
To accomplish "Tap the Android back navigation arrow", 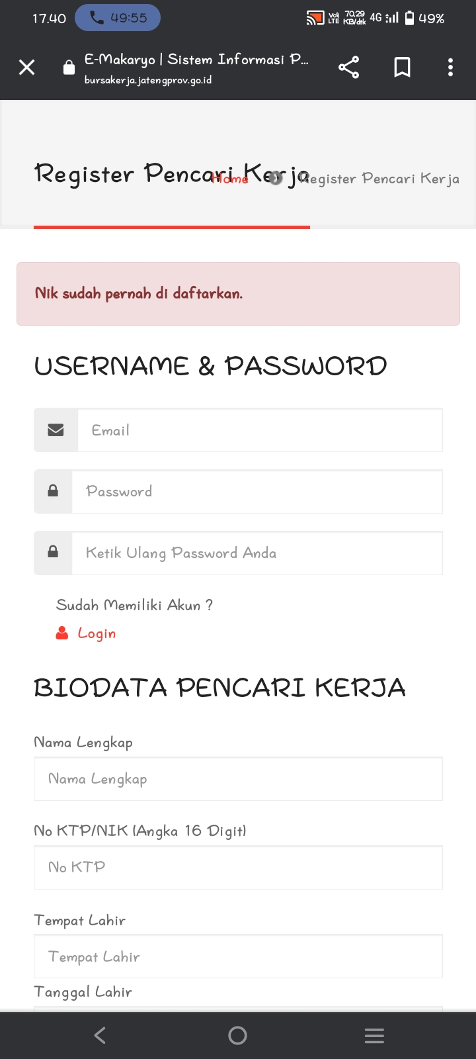I will (100, 1035).
